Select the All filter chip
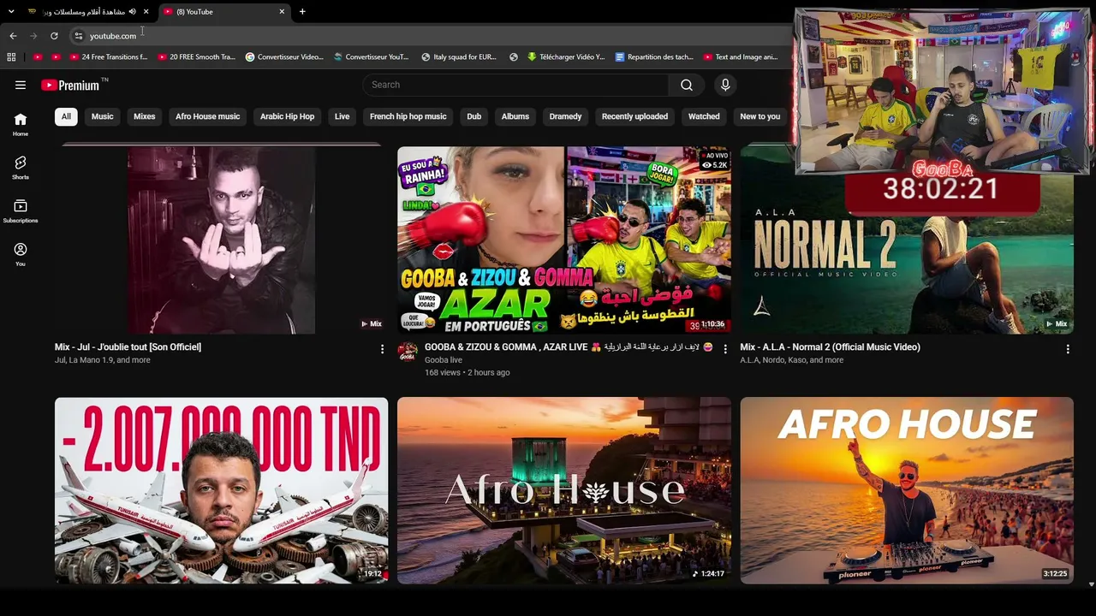Screen dimensions: 1096x616 click(66, 116)
